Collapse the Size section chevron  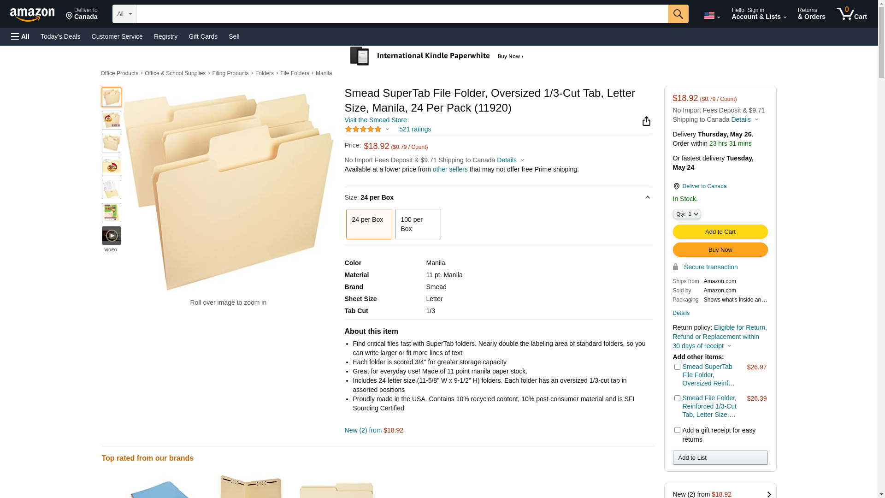[x=647, y=197]
